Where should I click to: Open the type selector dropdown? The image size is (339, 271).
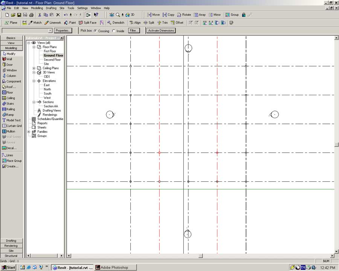coord(50,30)
